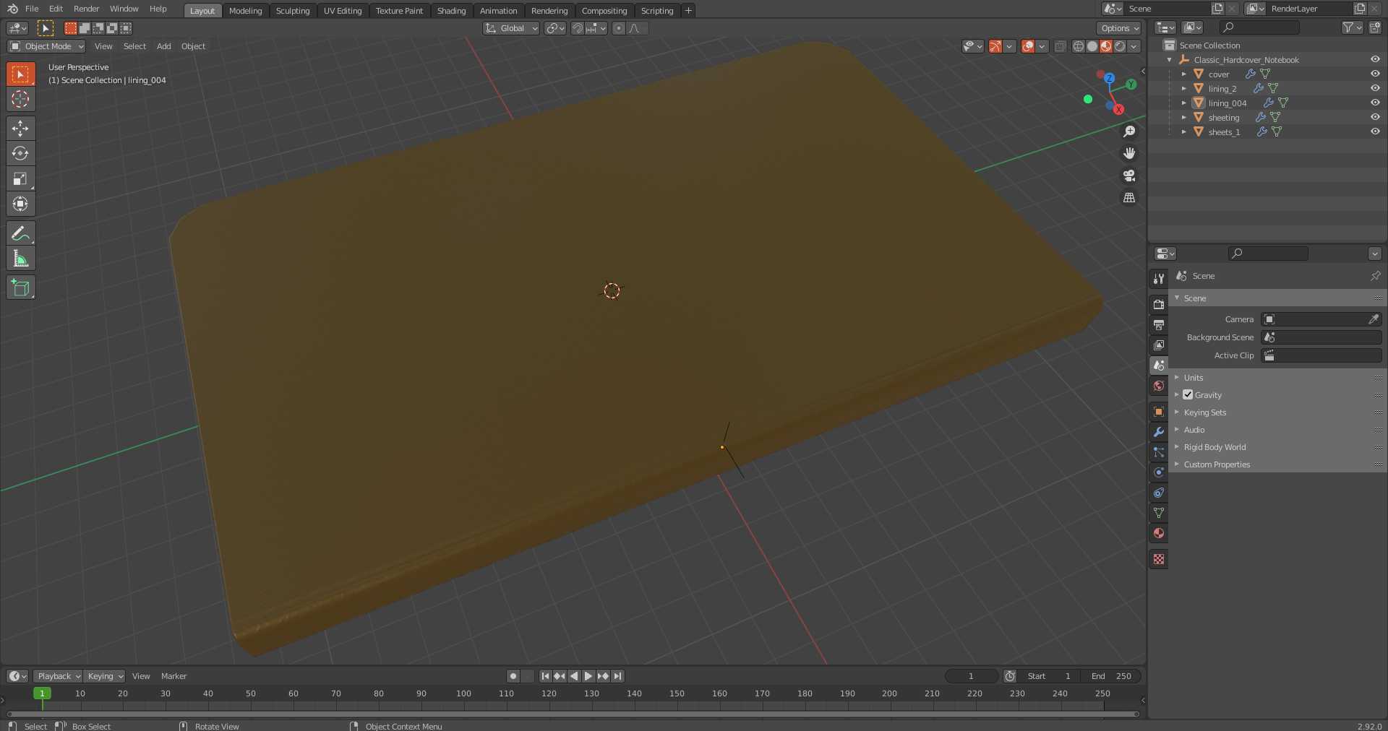Open the Modifier properties tab
This screenshot has width=1388, height=731.
(x=1159, y=432)
